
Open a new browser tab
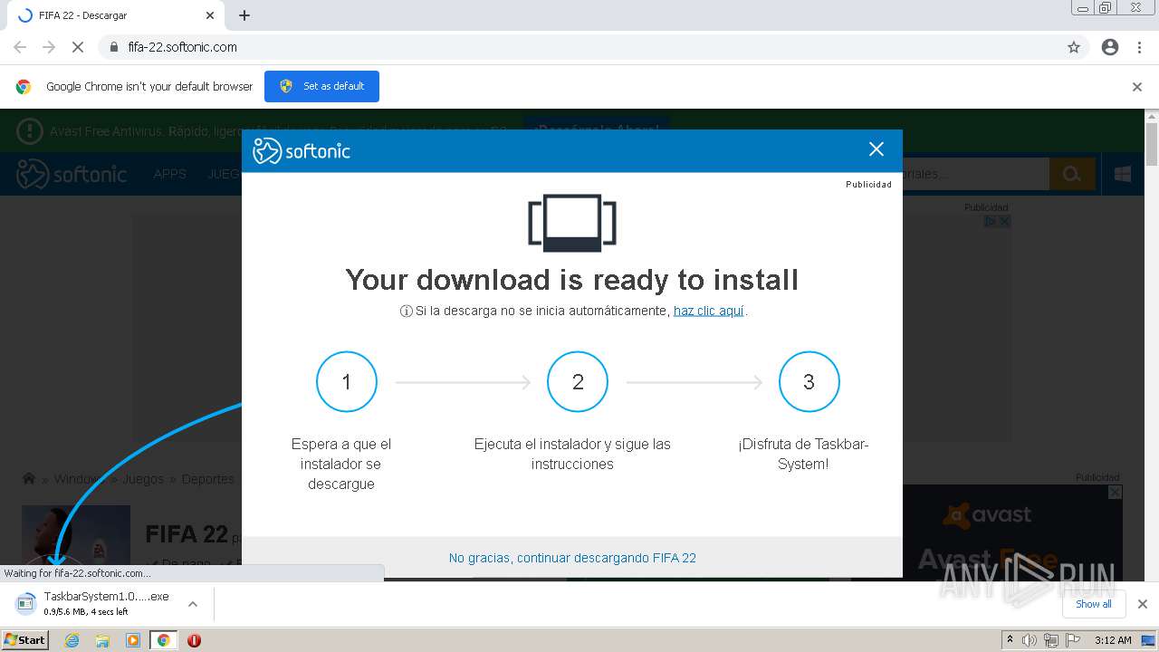coord(244,15)
